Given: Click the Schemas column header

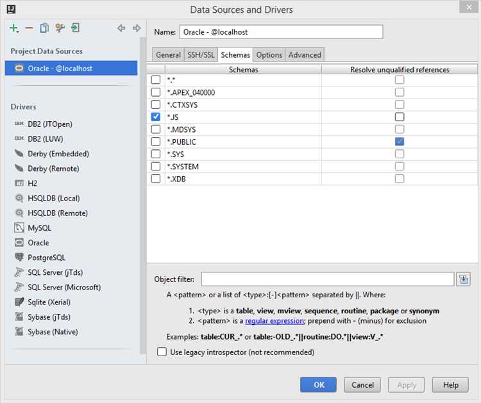Looking at the screenshot, I should 243,70.
